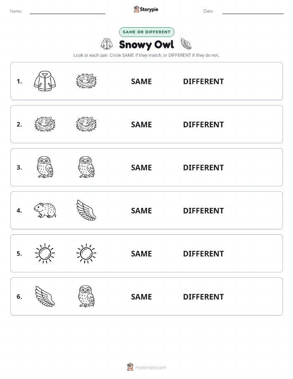Click the wing icon in row 4
Viewport: 293px width, 379px height.
(86, 210)
